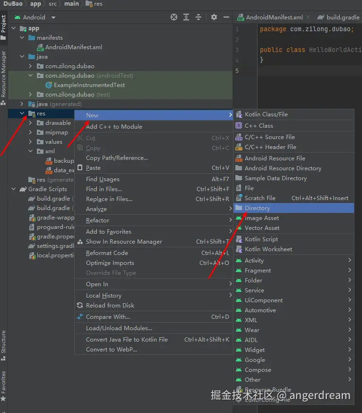Choose Find in Files...
This screenshot has width=362, height=413.
click(154, 189)
